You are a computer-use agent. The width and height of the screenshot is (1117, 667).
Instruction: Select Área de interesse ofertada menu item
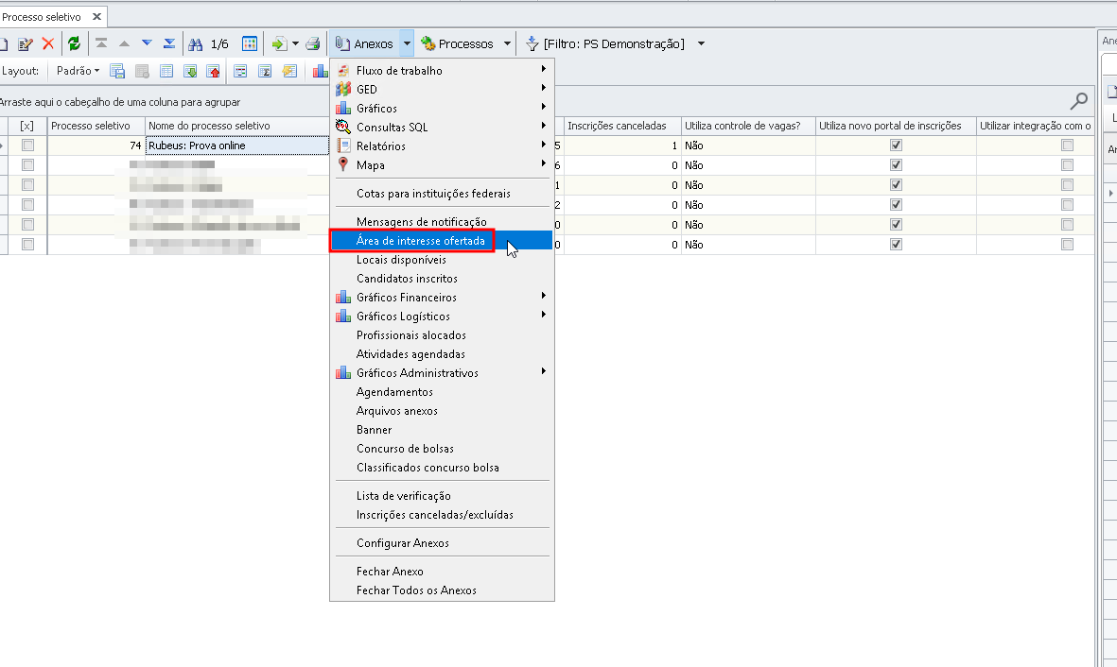click(442, 241)
